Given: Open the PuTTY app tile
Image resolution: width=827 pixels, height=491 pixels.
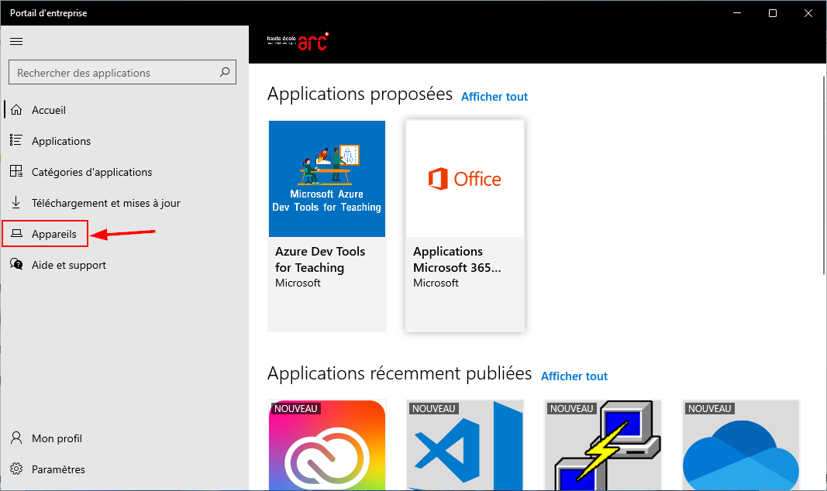Looking at the screenshot, I should pyautogui.click(x=603, y=445).
